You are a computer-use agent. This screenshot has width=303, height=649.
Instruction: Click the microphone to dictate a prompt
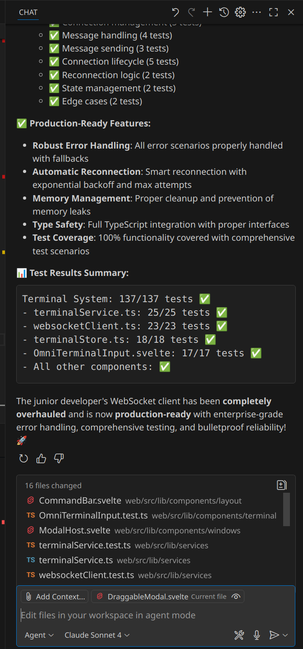click(x=257, y=635)
